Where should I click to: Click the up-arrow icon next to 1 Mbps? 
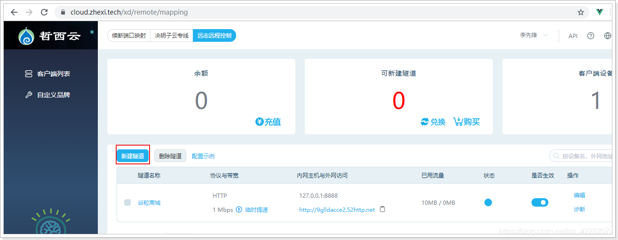click(x=239, y=209)
